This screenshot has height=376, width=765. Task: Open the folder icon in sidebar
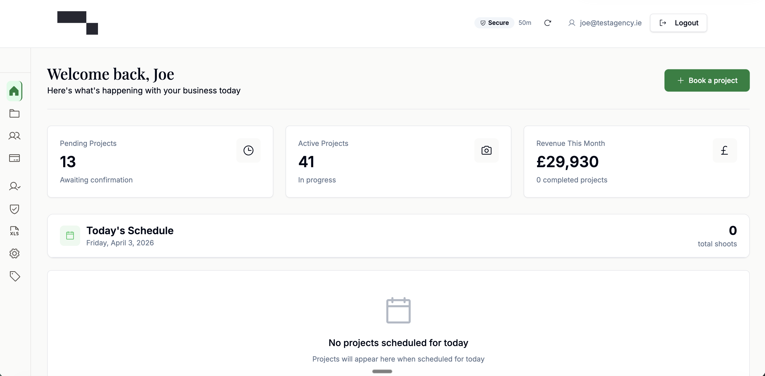pos(14,113)
